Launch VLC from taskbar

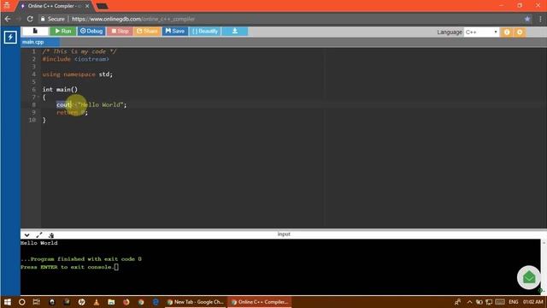(x=97, y=302)
